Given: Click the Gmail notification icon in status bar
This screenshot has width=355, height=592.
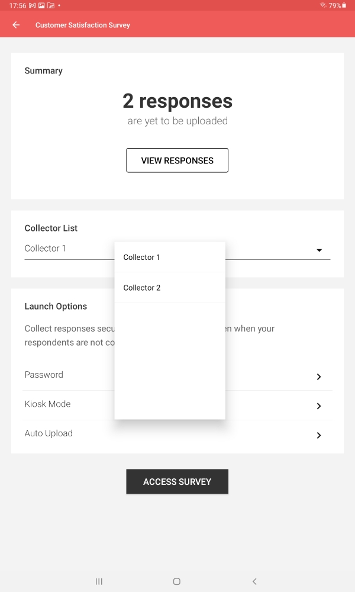Looking at the screenshot, I should [32, 5].
